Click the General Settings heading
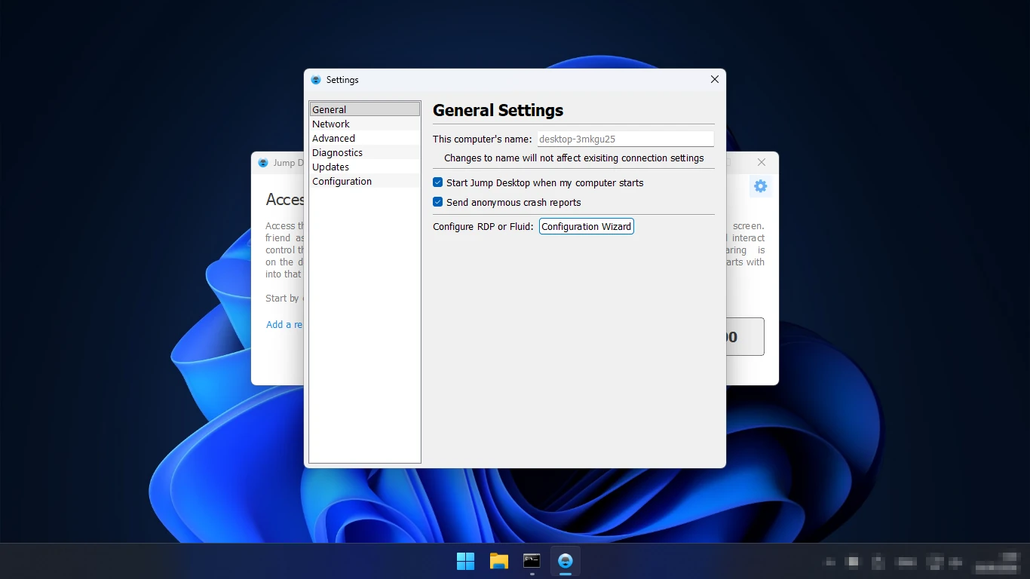 point(498,110)
